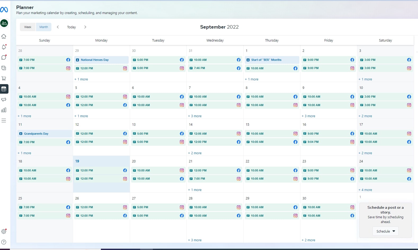Click the Help question mark icon

4,242
